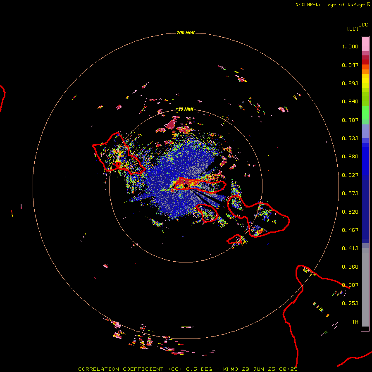Click the 0.253 scale value
This screenshot has height=372, width=372.
[350, 303]
